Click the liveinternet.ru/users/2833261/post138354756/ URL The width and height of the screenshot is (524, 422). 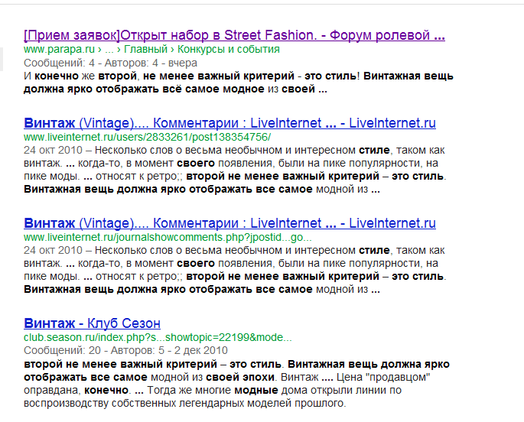pos(147,137)
